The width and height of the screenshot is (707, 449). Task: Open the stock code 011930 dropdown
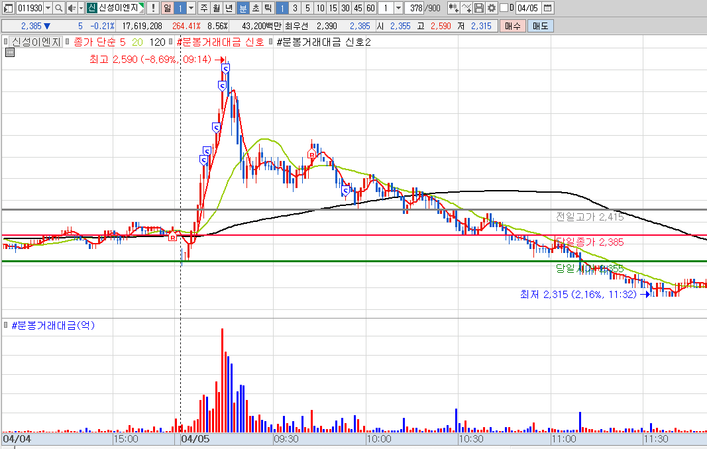coord(48,8)
